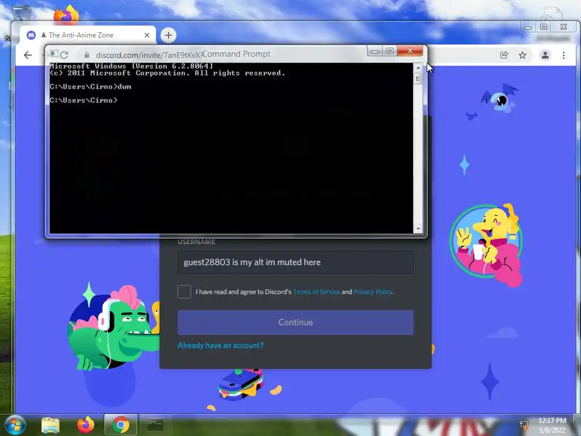Open the Windows Start orb
Image resolution: width=581 pixels, height=436 pixels.
click(15, 425)
